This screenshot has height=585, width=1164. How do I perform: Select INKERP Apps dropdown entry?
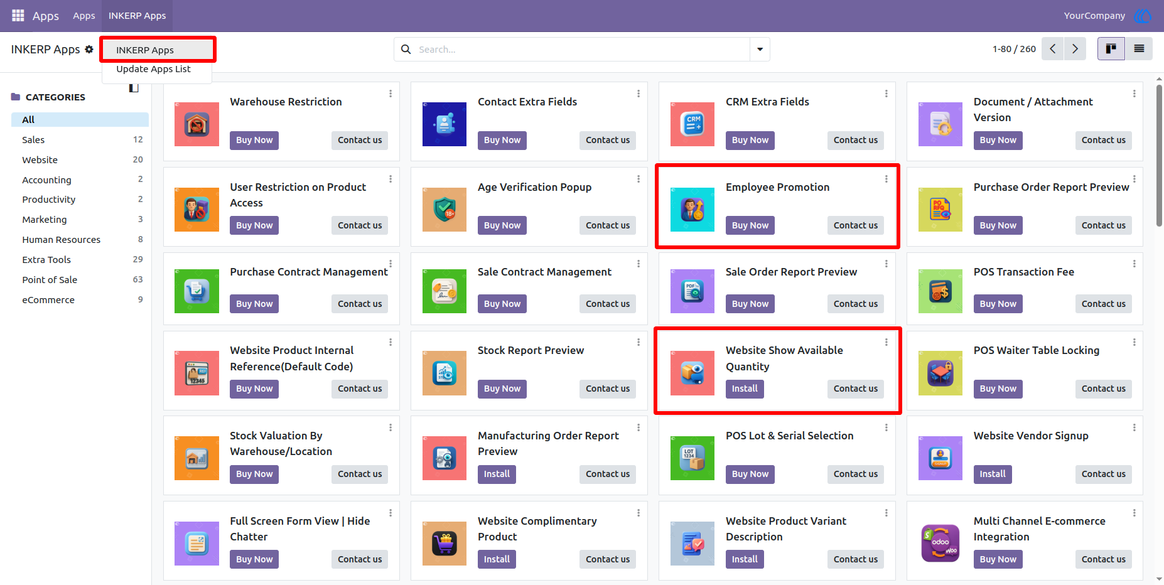(x=157, y=50)
